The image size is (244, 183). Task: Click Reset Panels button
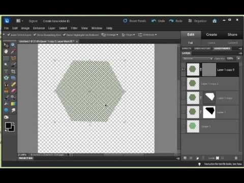click(135, 21)
